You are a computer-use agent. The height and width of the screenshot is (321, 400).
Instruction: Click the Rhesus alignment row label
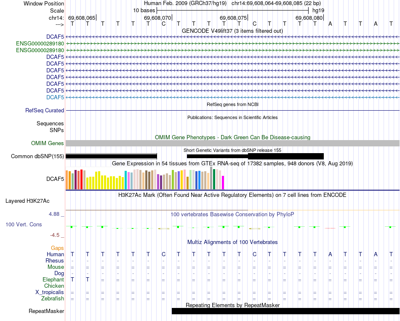(55, 260)
